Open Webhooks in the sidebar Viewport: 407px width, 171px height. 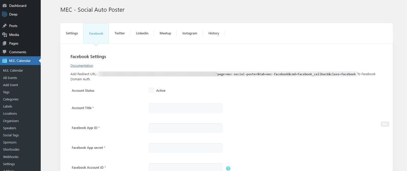pyautogui.click(x=11, y=157)
